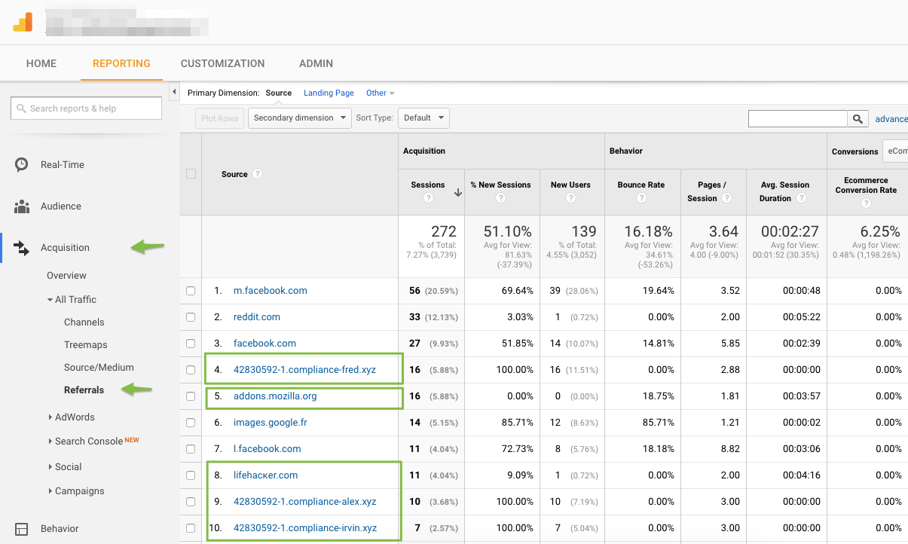Check the addons.mozilla.org row checkbox
Viewport: 908px width, 544px height.
[191, 396]
